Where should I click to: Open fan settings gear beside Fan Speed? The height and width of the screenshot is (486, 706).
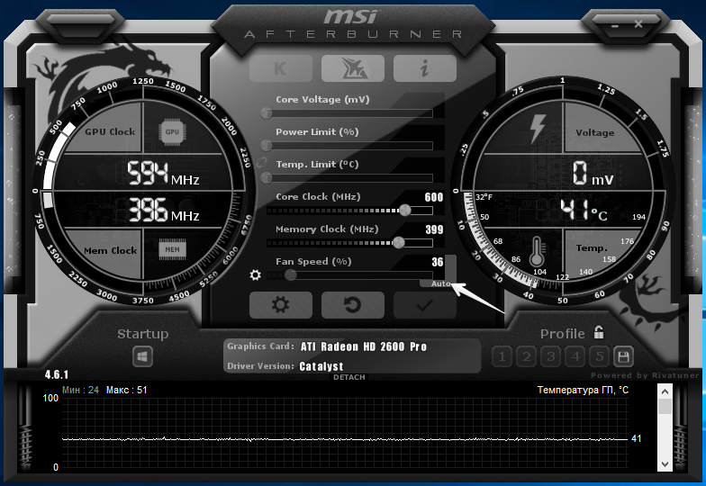256,275
